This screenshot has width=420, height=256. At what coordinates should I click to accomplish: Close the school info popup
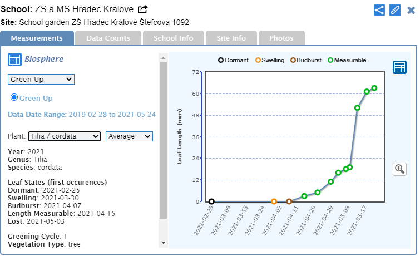410,10
